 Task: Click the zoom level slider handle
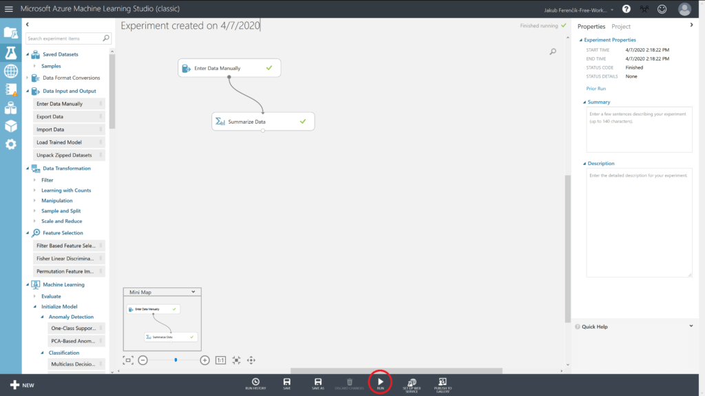[176, 360]
